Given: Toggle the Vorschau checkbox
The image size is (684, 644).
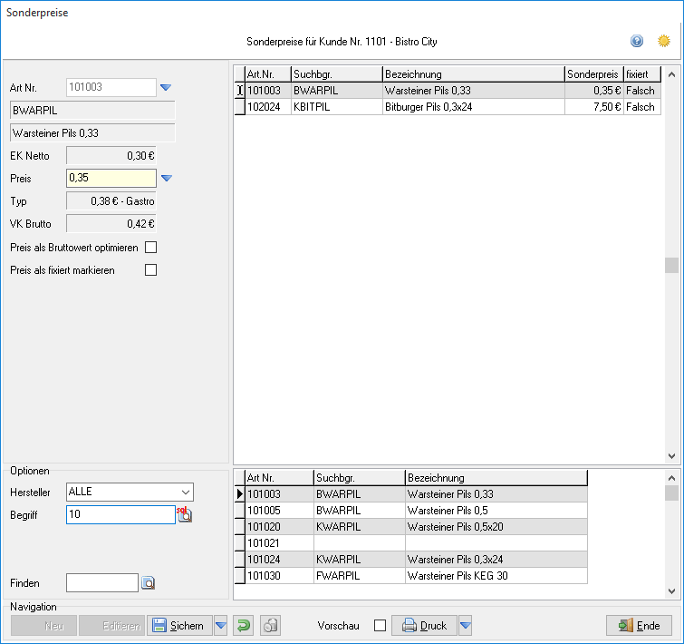Looking at the screenshot, I should [380, 626].
